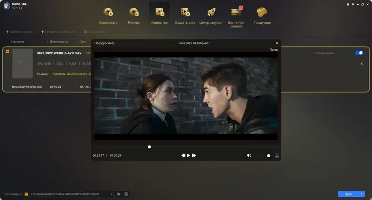Image resolution: width=372 pixels, height=200 pixels.
Task: Expand the Пуск button dropdown arrow
Action: click(362, 194)
